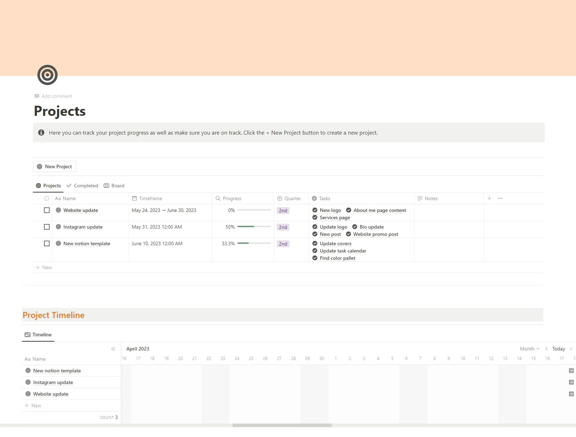Switch to the Completed view tab
This screenshot has width=576, height=437.
tap(82, 186)
